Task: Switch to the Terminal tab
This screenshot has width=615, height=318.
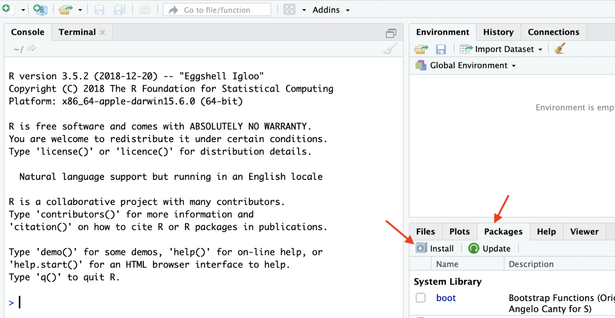Action: click(x=77, y=32)
